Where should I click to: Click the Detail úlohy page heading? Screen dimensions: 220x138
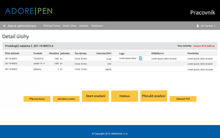click(15, 36)
